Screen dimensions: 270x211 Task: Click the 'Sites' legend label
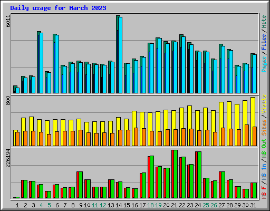(x=264, y=128)
